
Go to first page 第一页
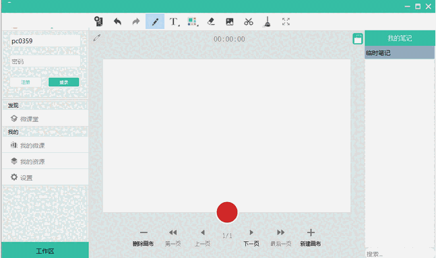coord(173,238)
